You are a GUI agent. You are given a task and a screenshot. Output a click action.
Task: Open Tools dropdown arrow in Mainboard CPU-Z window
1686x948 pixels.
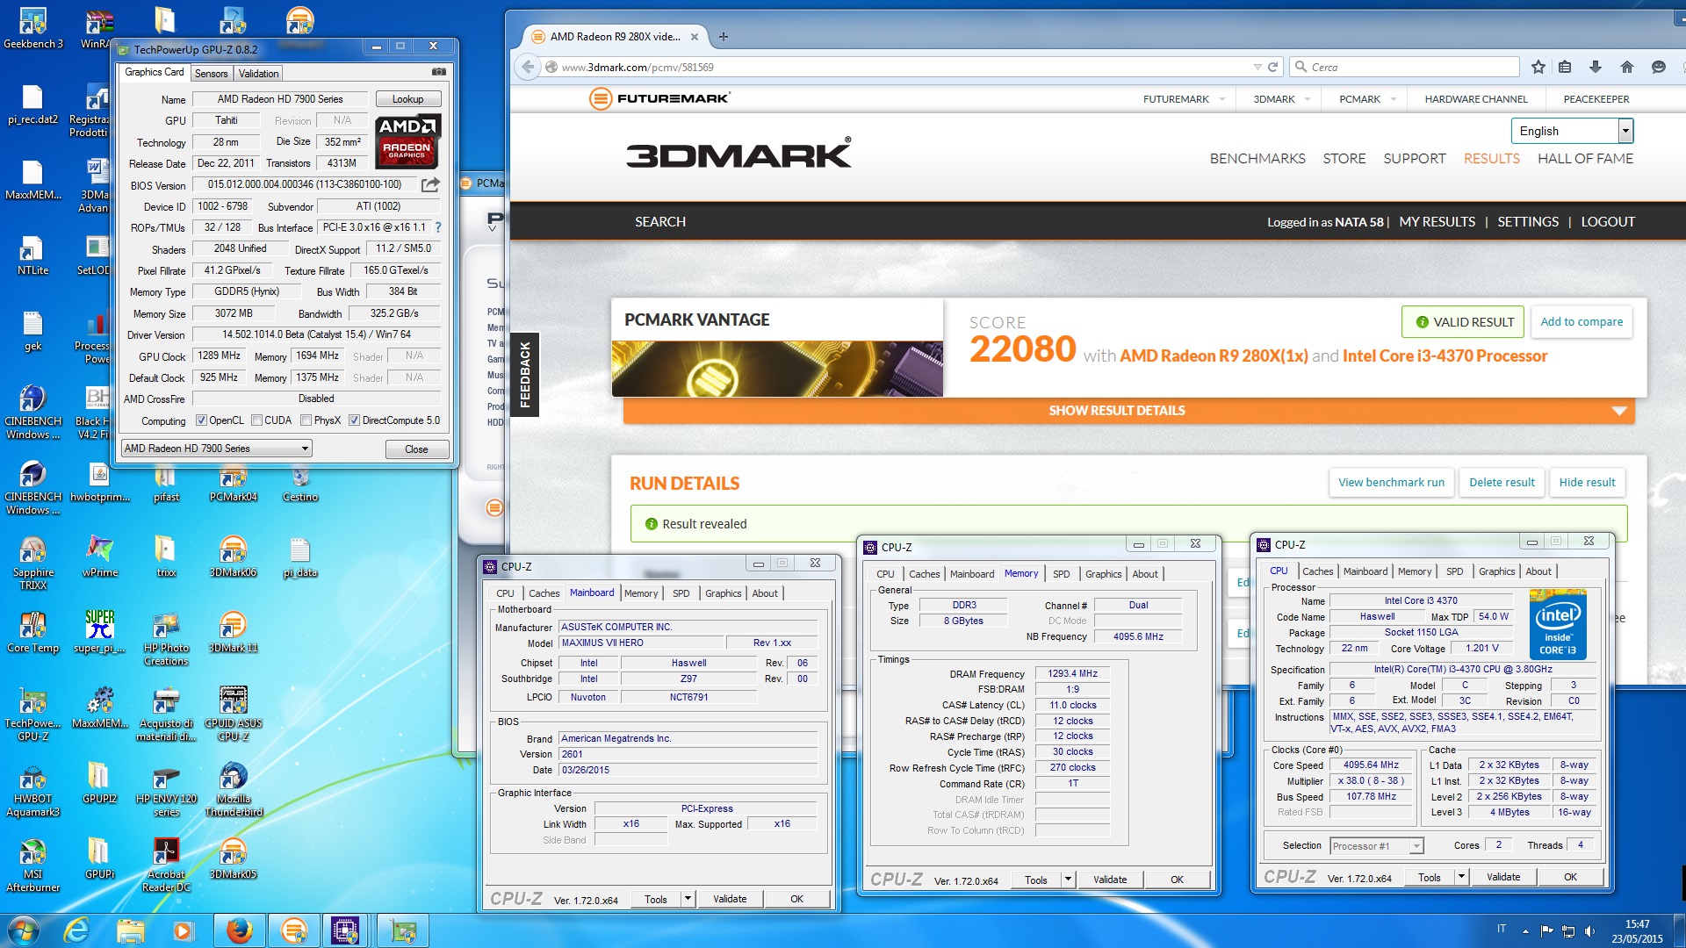(688, 899)
